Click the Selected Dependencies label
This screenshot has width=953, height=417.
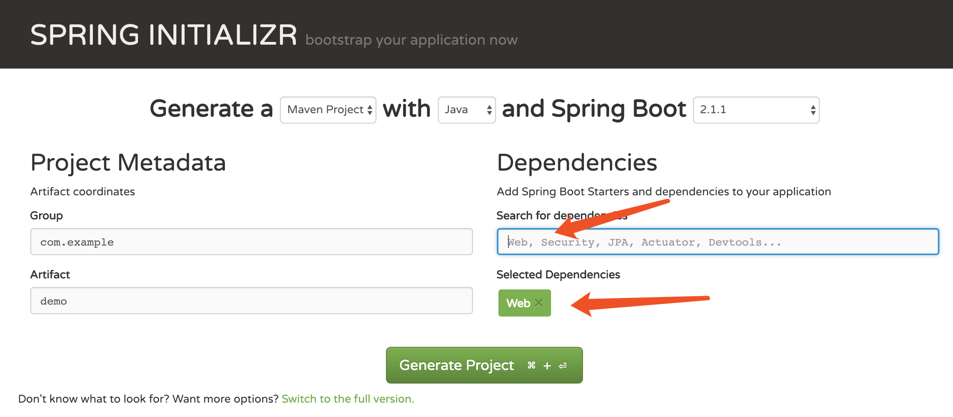558,274
